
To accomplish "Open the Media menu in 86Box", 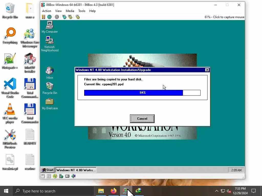I will (x=70, y=11).
